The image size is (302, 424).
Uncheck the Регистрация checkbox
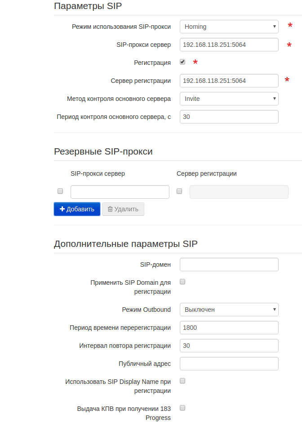(182, 62)
